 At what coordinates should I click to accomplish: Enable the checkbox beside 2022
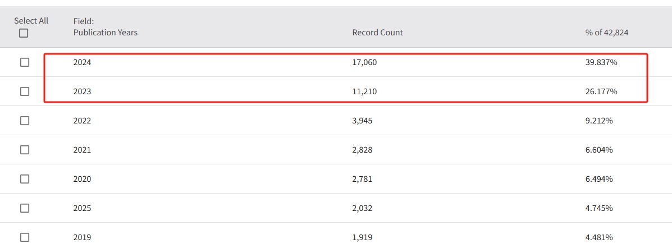click(x=25, y=121)
